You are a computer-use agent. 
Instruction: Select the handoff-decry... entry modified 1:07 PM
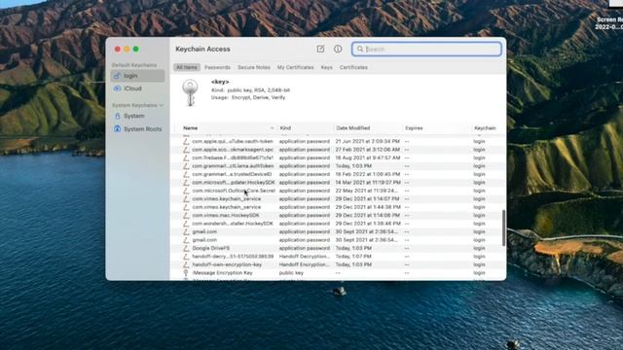click(x=338, y=257)
